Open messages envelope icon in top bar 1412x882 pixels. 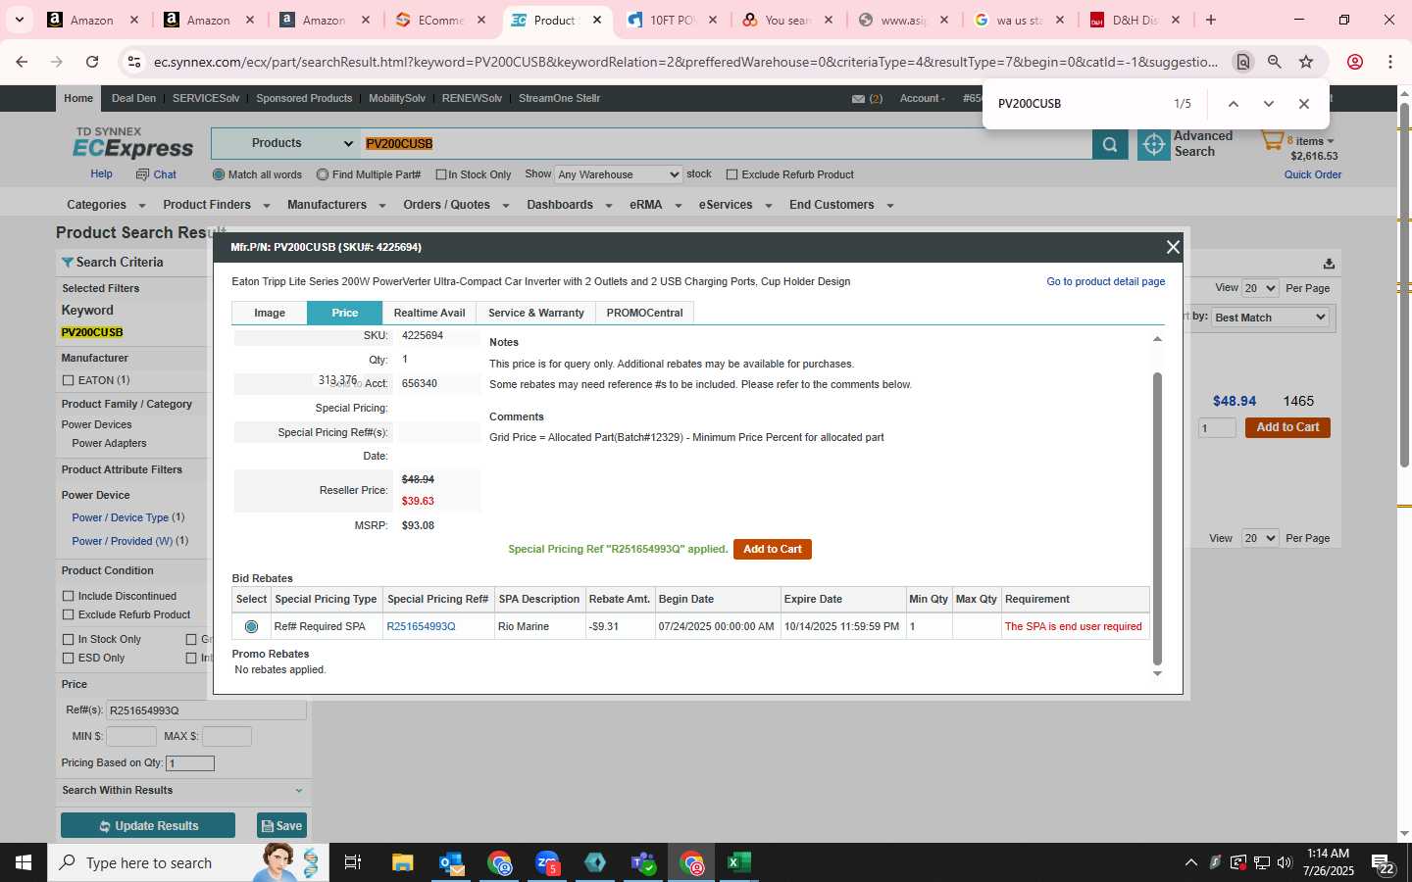[x=858, y=99]
